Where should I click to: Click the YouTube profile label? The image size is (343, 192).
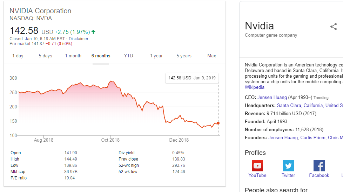(257, 176)
